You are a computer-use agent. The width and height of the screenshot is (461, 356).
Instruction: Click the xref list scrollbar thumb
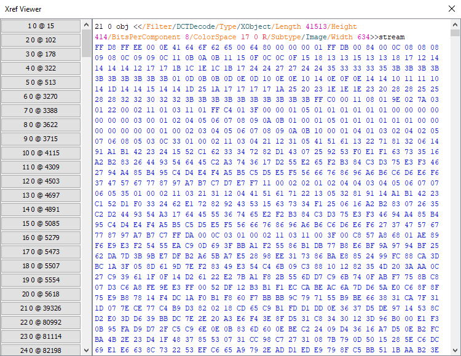click(86, 42)
